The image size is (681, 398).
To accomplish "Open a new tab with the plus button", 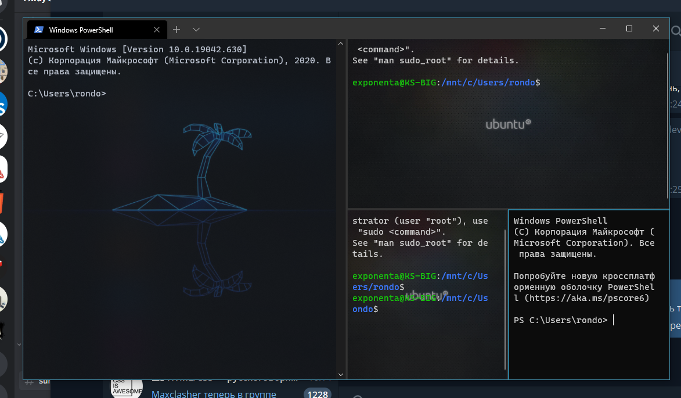I will click(x=176, y=30).
